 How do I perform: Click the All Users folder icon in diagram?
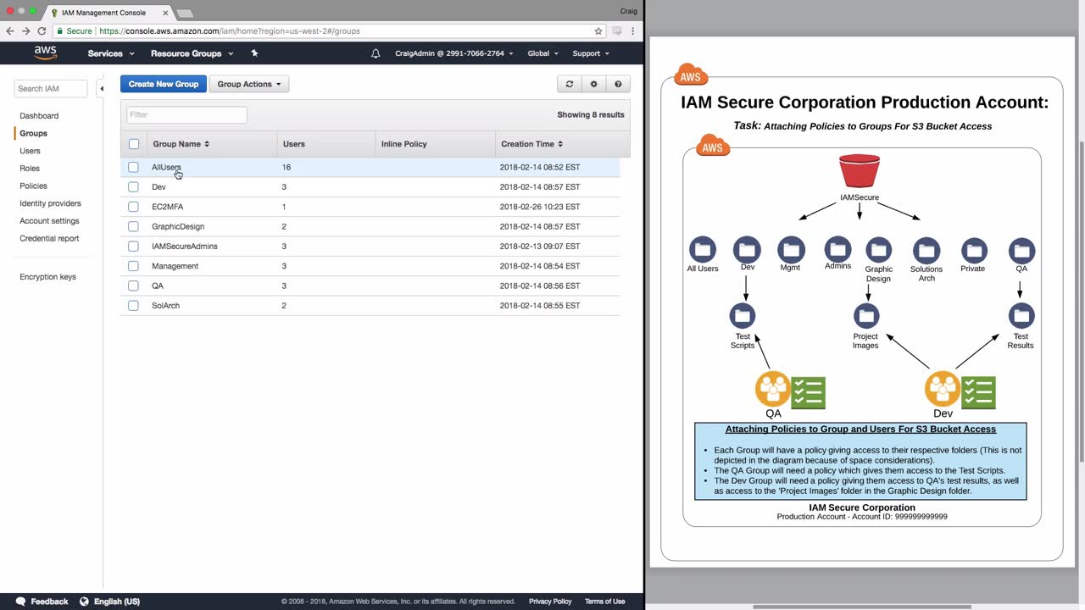(703, 250)
